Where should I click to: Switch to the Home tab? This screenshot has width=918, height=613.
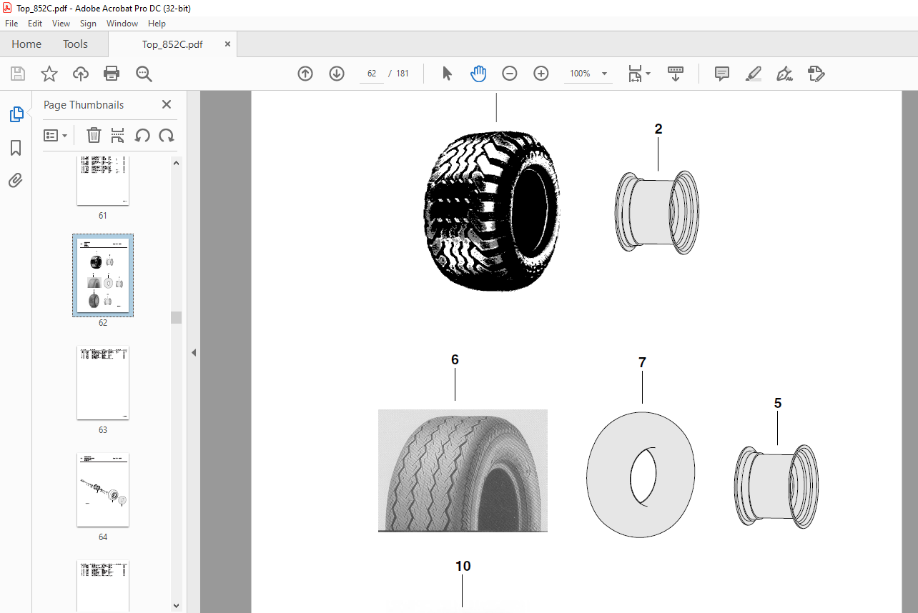[x=26, y=44]
